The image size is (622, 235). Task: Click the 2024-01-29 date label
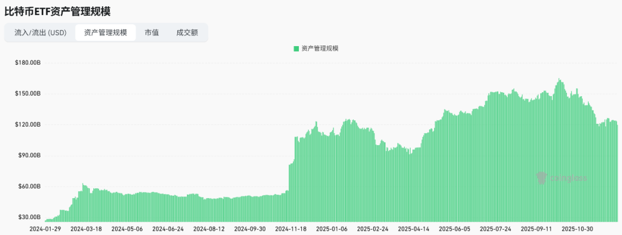pos(44,229)
